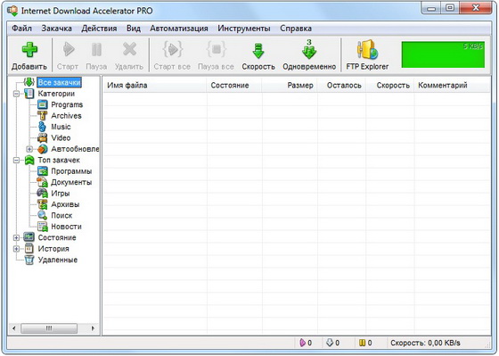Image resolution: width=499 pixels, height=356 pixels.
Task: Click the Programs category icon
Action: [43, 104]
